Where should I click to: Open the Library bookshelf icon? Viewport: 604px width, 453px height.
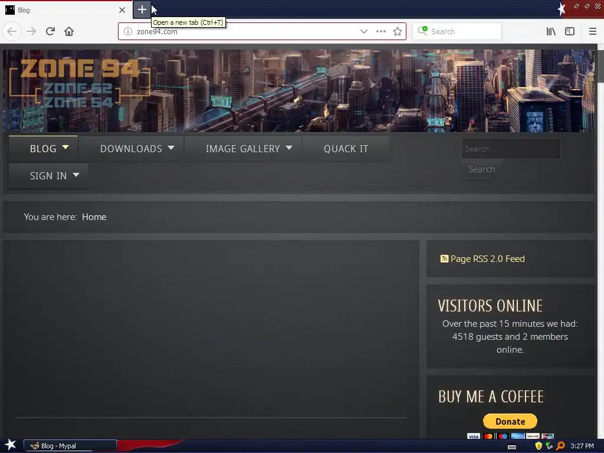click(551, 32)
